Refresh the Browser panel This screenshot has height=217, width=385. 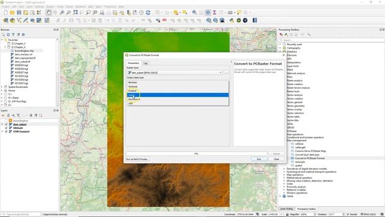pyautogui.click(x=8, y=35)
